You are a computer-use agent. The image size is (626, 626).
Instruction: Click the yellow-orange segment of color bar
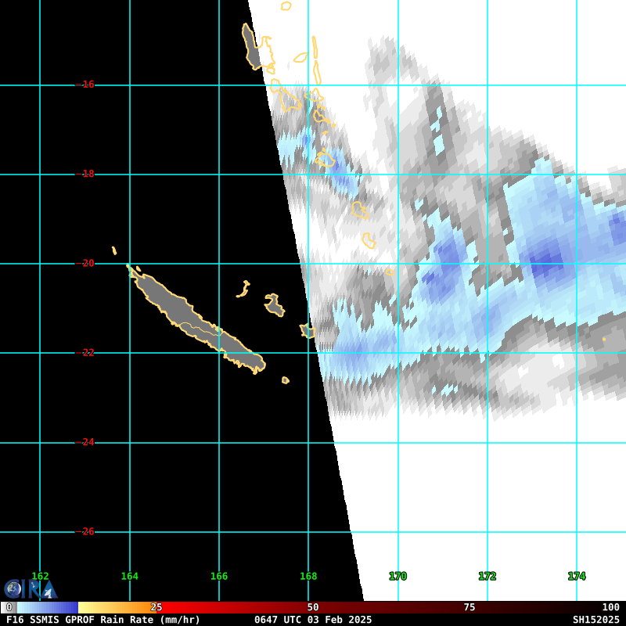118,608
